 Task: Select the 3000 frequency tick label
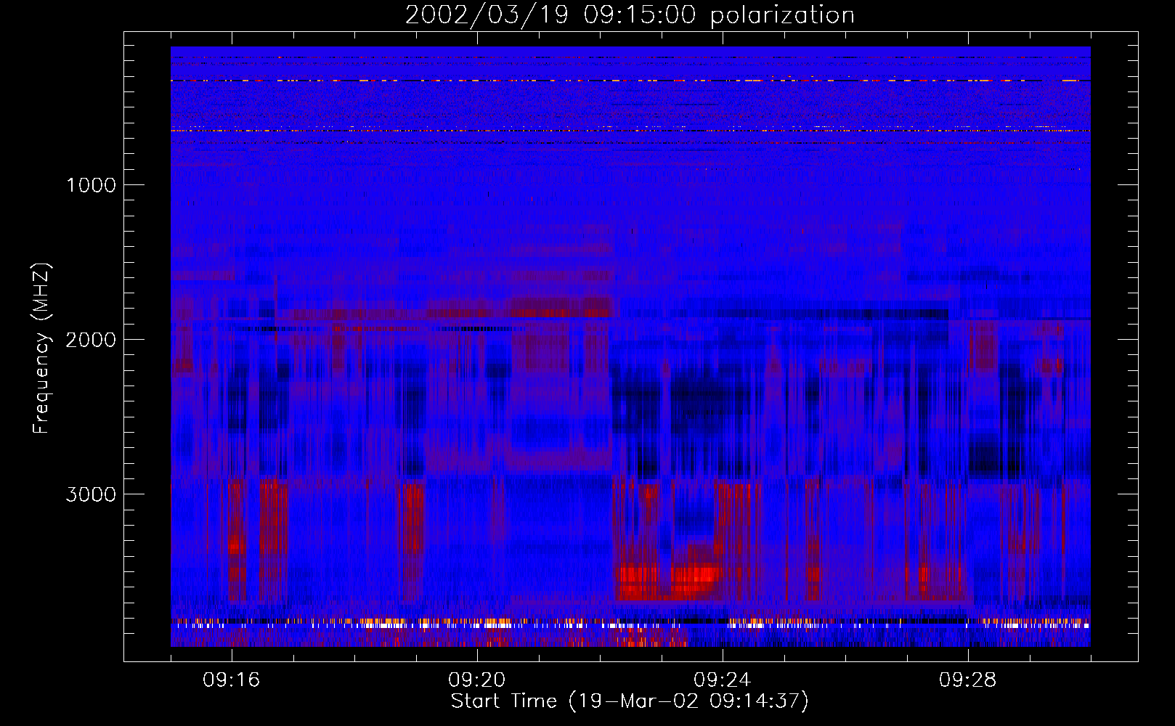pyautogui.click(x=91, y=494)
